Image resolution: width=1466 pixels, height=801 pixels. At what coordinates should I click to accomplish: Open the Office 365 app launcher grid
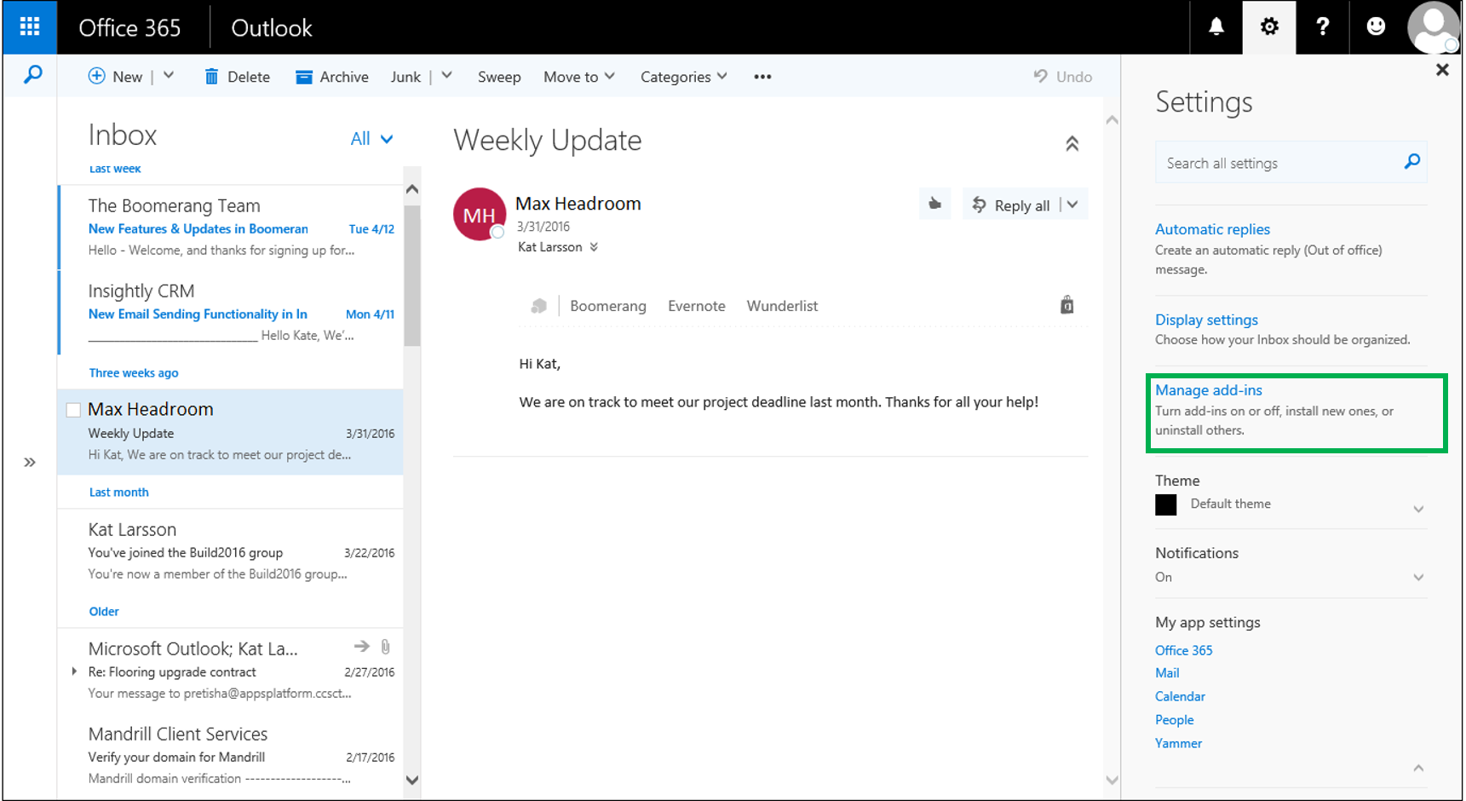[x=30, y=27]
